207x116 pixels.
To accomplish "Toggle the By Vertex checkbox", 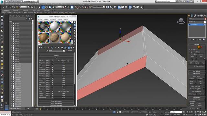I will pos(190,50).
